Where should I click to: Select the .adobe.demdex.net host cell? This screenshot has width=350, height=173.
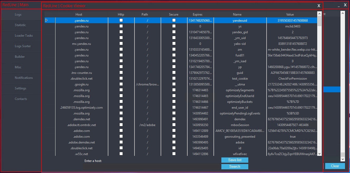[81, 142]
